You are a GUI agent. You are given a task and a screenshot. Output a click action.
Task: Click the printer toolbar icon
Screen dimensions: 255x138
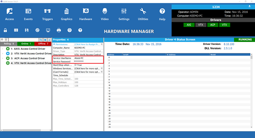pyautogui.click(x=59, y=30)
